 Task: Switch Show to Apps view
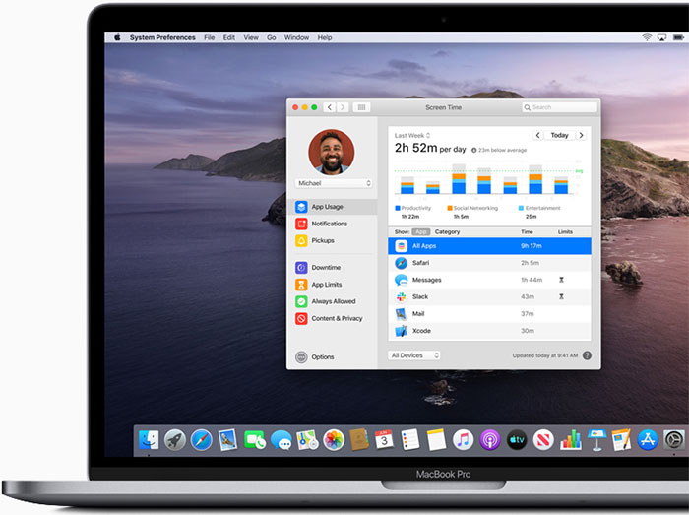(421, 232)
